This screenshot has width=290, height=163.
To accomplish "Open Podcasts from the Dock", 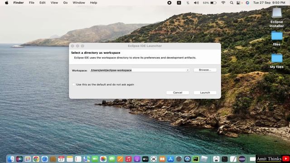I will [x=137, y=159].
